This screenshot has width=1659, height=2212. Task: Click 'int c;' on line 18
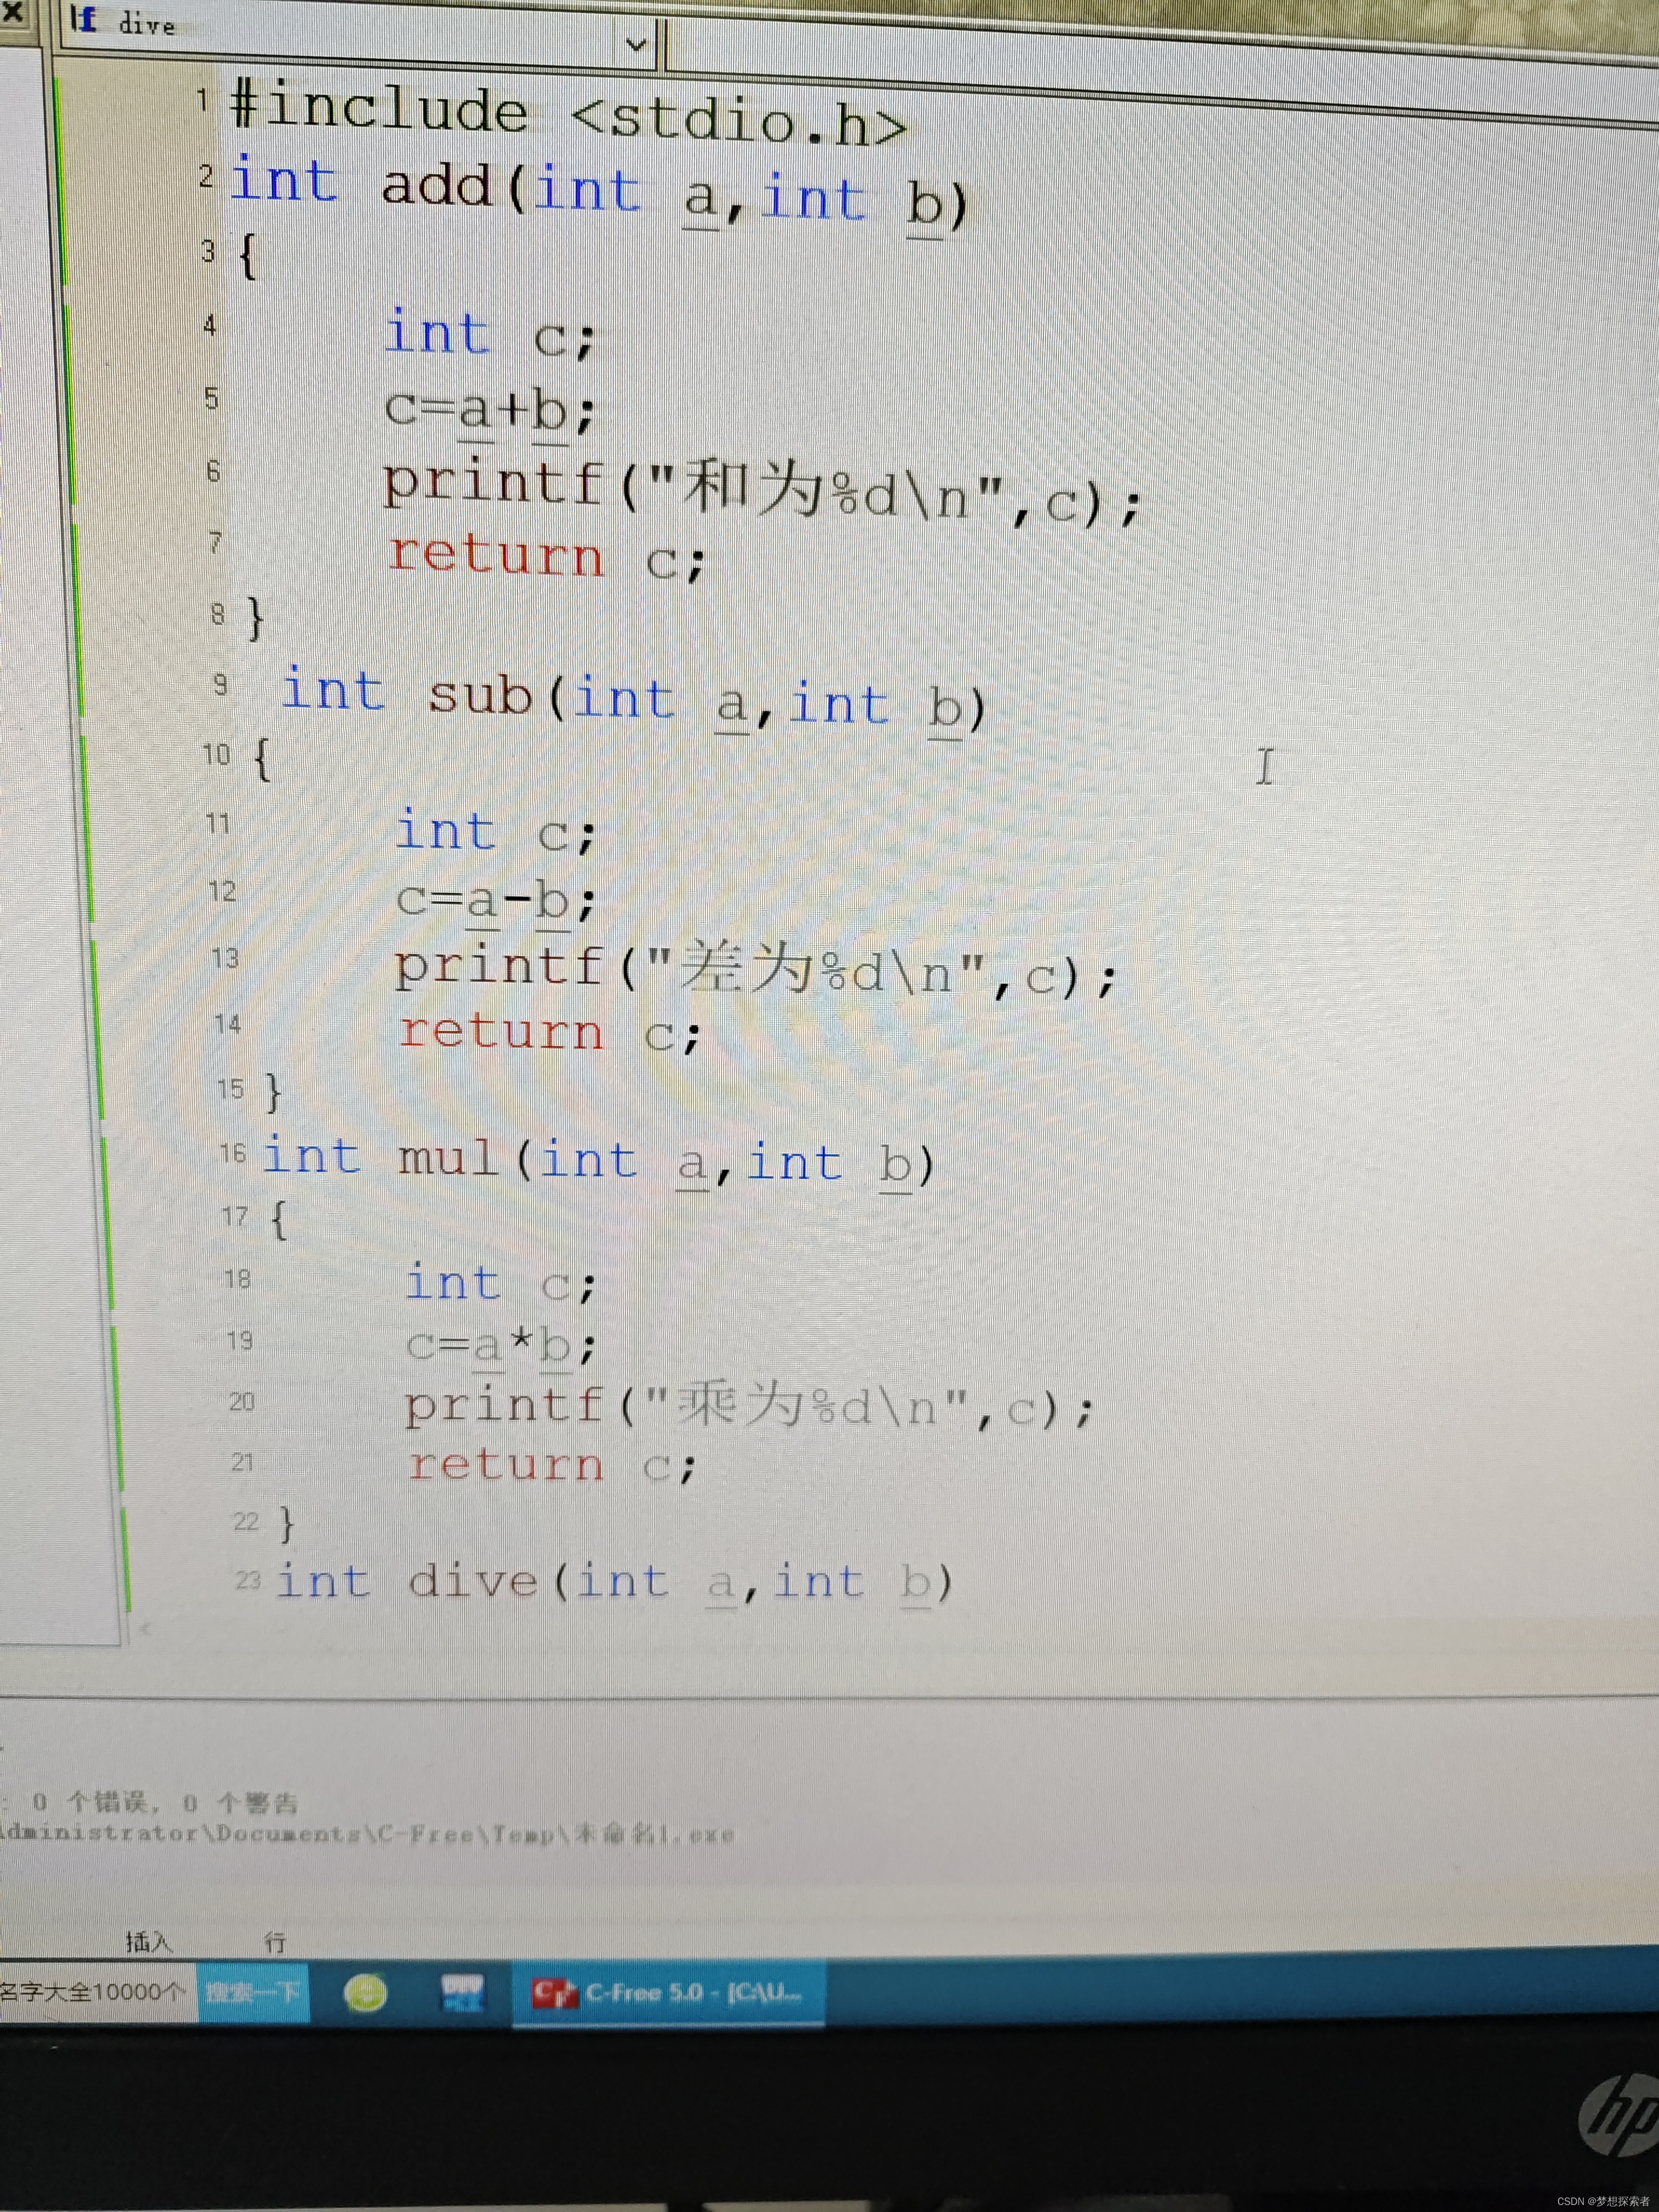click(x=501, y=1284)
